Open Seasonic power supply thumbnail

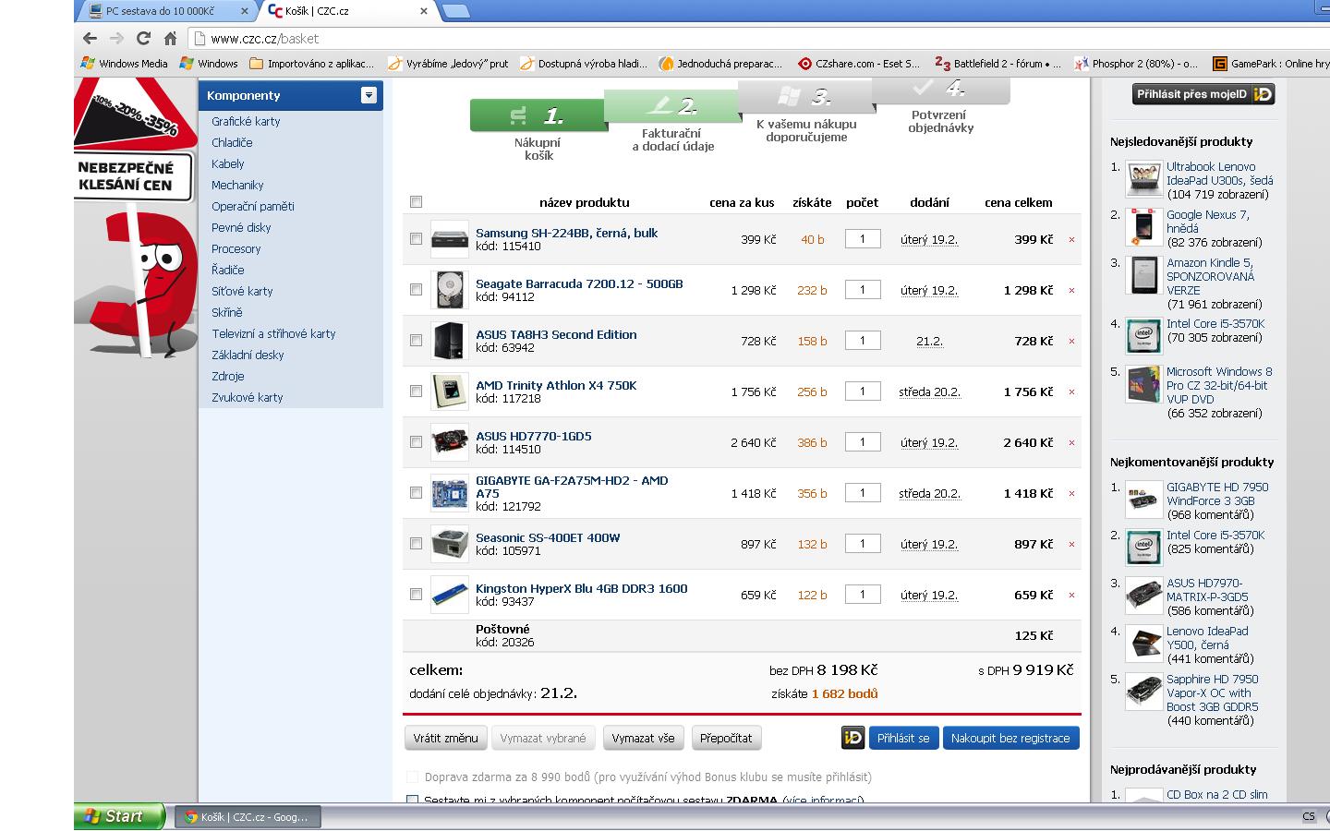click(450, 544)
